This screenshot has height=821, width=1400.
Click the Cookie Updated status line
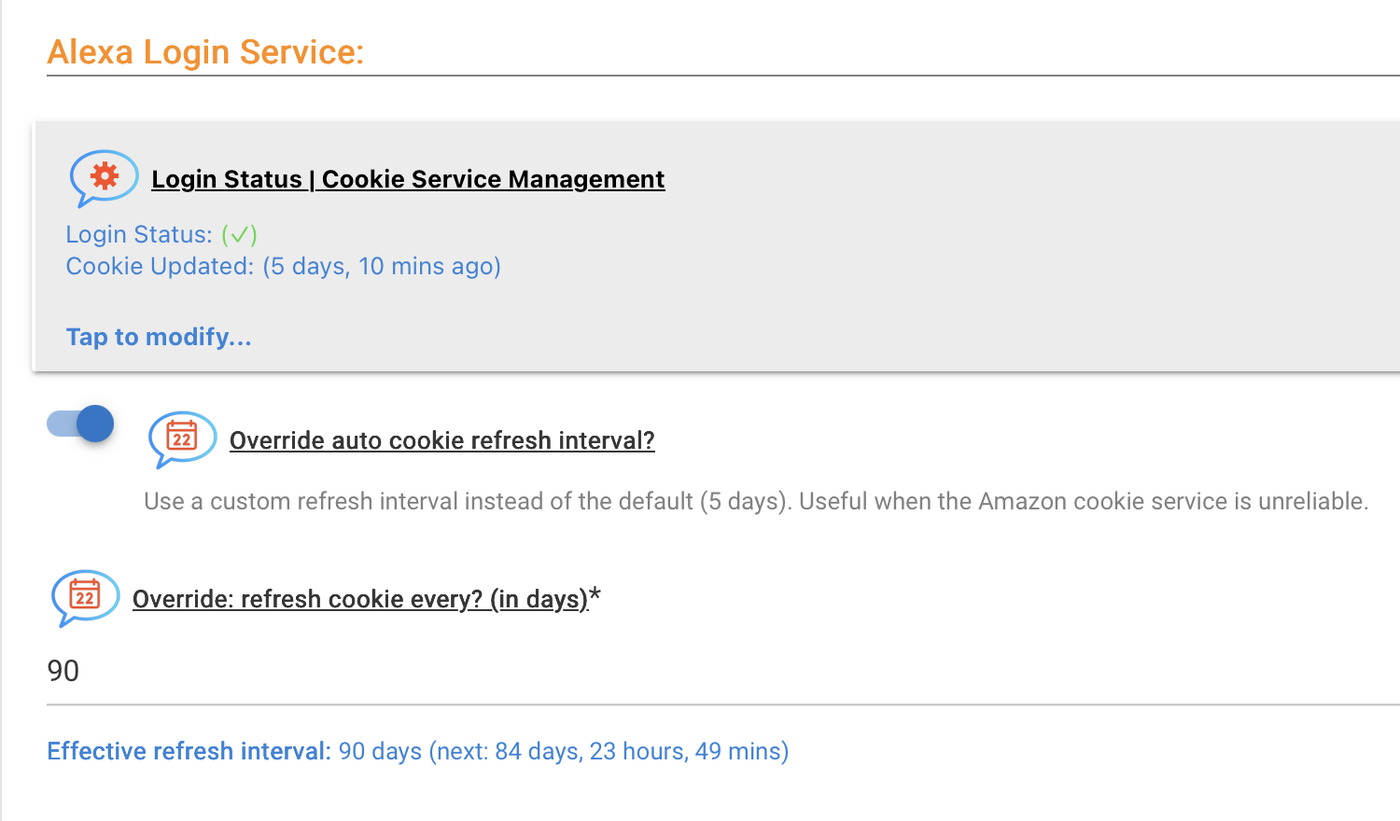pyautogui.click(x=284, y=266)
